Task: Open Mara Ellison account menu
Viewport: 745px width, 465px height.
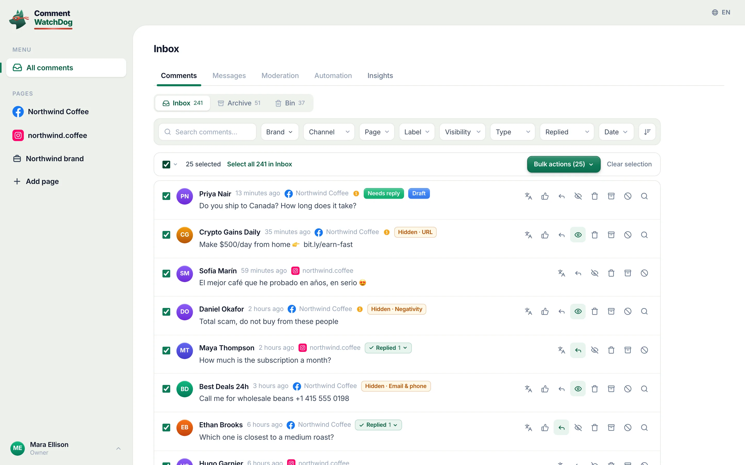Action: pyautogui.click(x=66, y=448)
